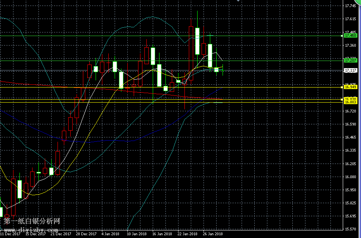The height and width of the screenshot is (238, 361).
Task: Click the 10 Jan 2018 date label
Action: (x=136, y=234)
